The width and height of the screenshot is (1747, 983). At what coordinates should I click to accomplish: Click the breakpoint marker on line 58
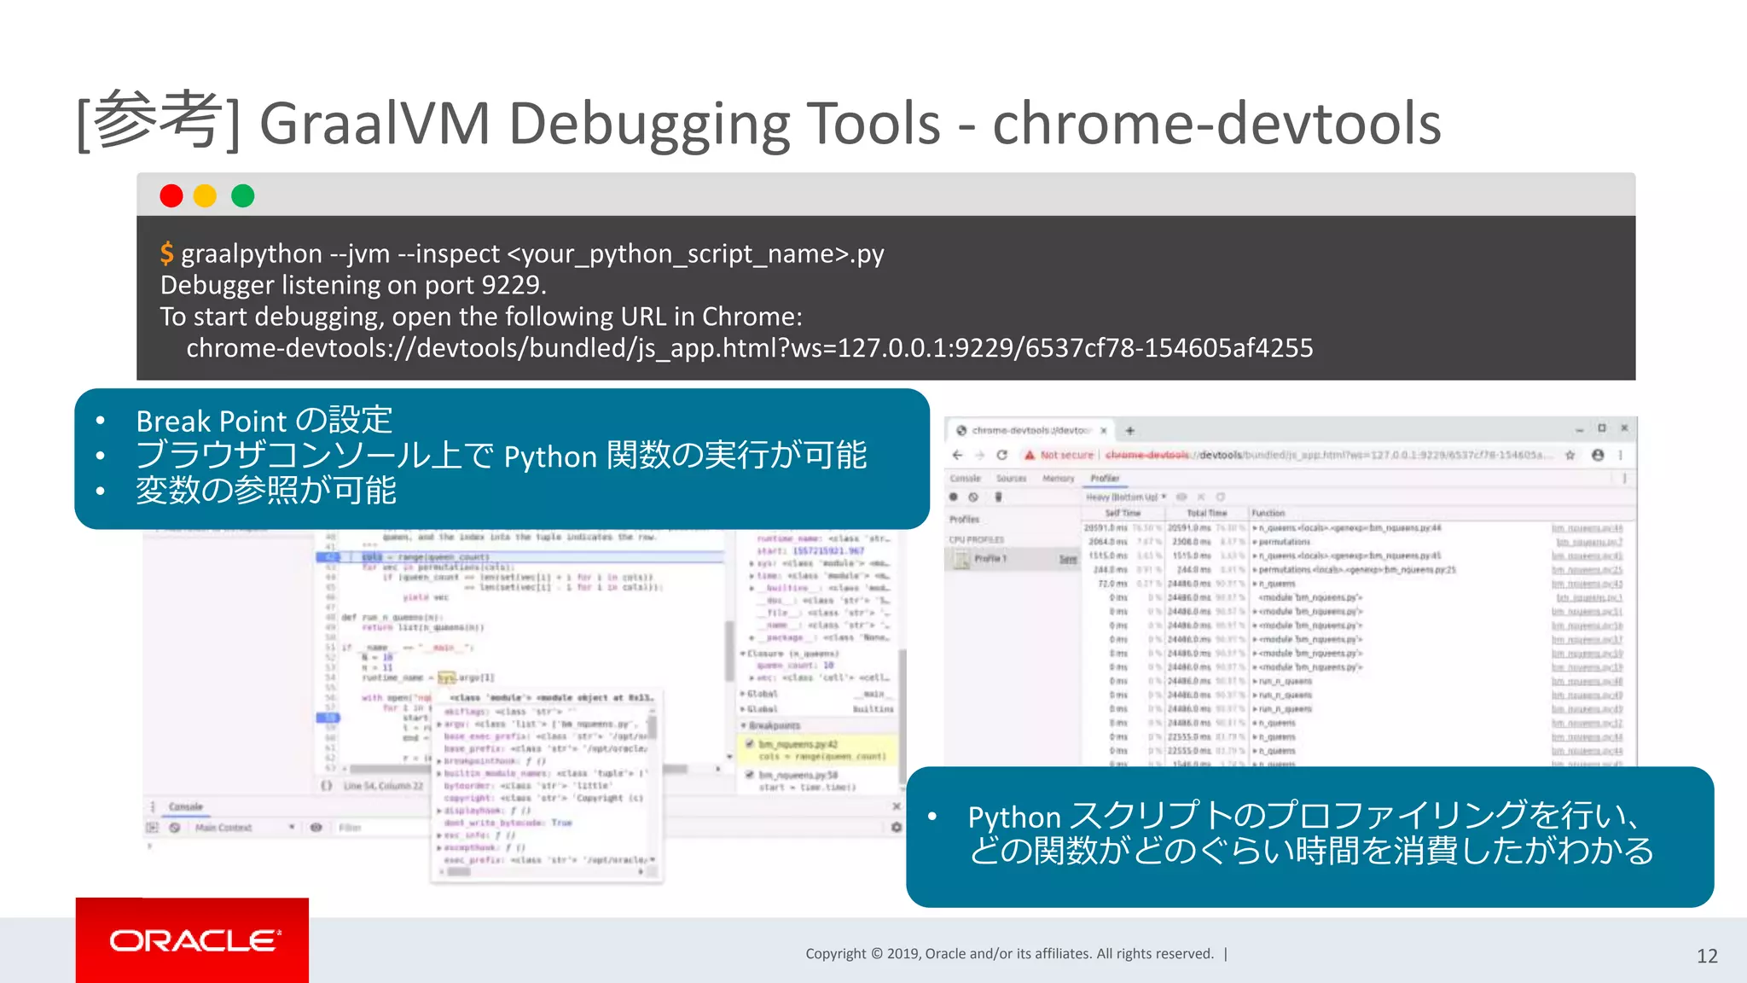click(328, 718)
